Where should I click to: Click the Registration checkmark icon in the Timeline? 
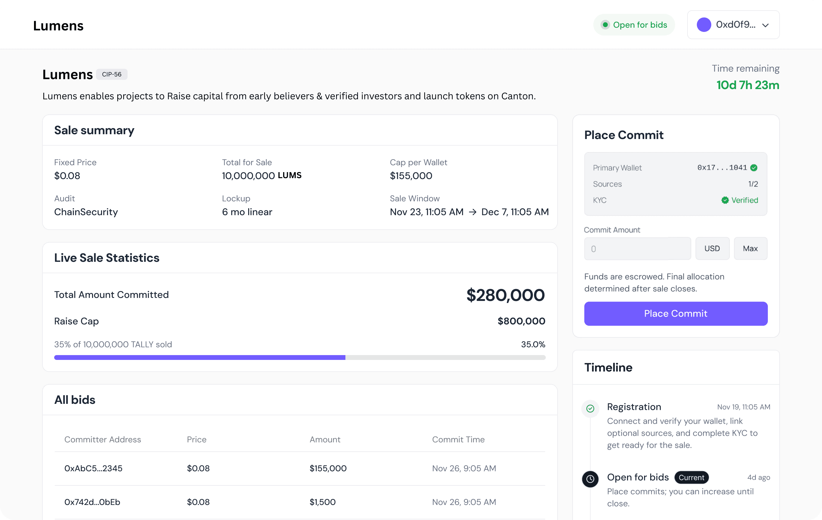pyautogui.click(x=590, y=408)
